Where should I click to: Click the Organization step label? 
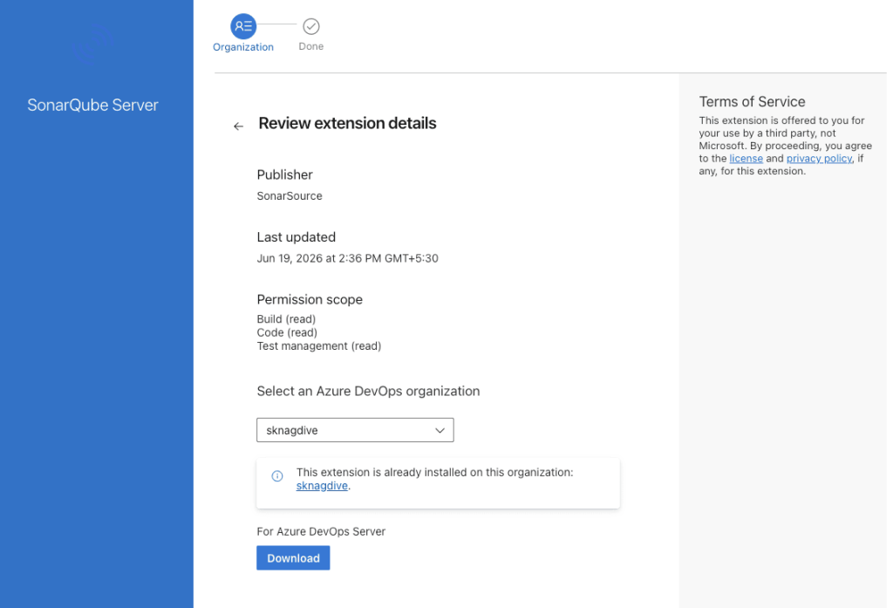pos(243,47)
